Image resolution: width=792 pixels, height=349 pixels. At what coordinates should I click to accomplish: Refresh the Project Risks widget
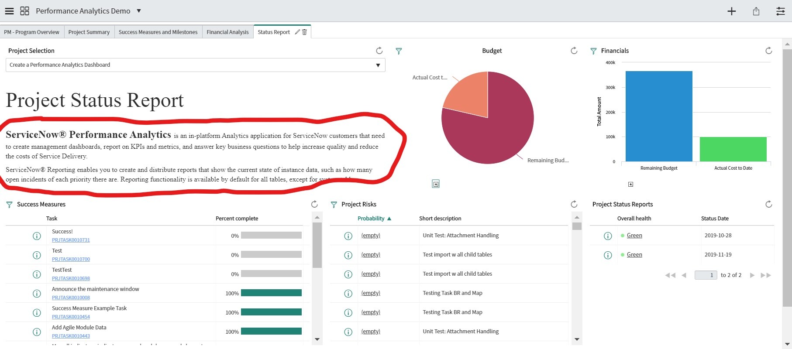click(x=574, y=204)
